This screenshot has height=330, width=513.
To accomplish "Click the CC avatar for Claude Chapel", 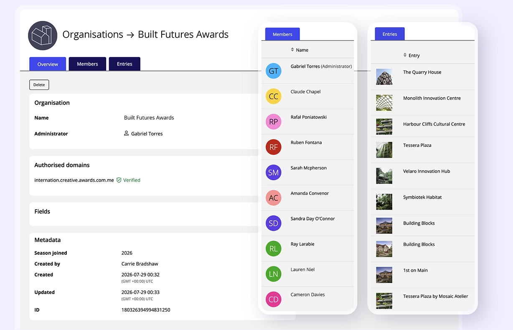I will (274, 97).
